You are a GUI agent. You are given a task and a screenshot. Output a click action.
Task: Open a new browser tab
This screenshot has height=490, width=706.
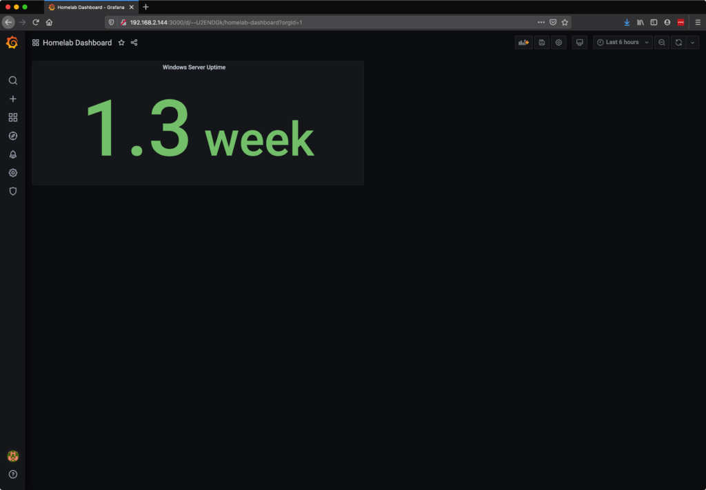[x=145, y=7]
